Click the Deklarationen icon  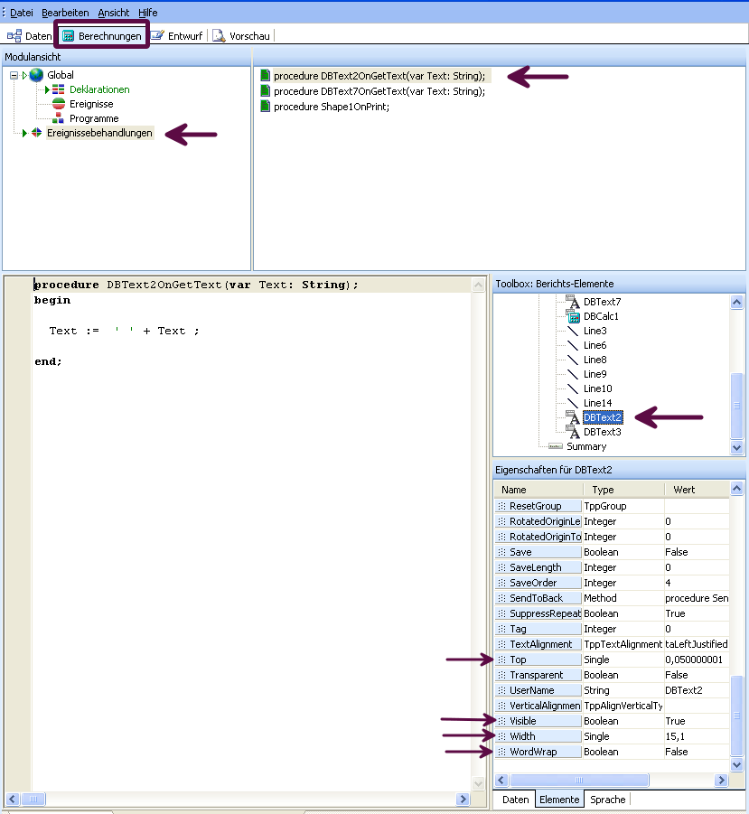pos(58,89)
